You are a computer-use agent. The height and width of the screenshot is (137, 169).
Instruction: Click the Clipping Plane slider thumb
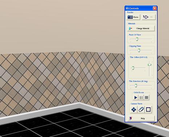pyautogui.click(x=139, y=50)
